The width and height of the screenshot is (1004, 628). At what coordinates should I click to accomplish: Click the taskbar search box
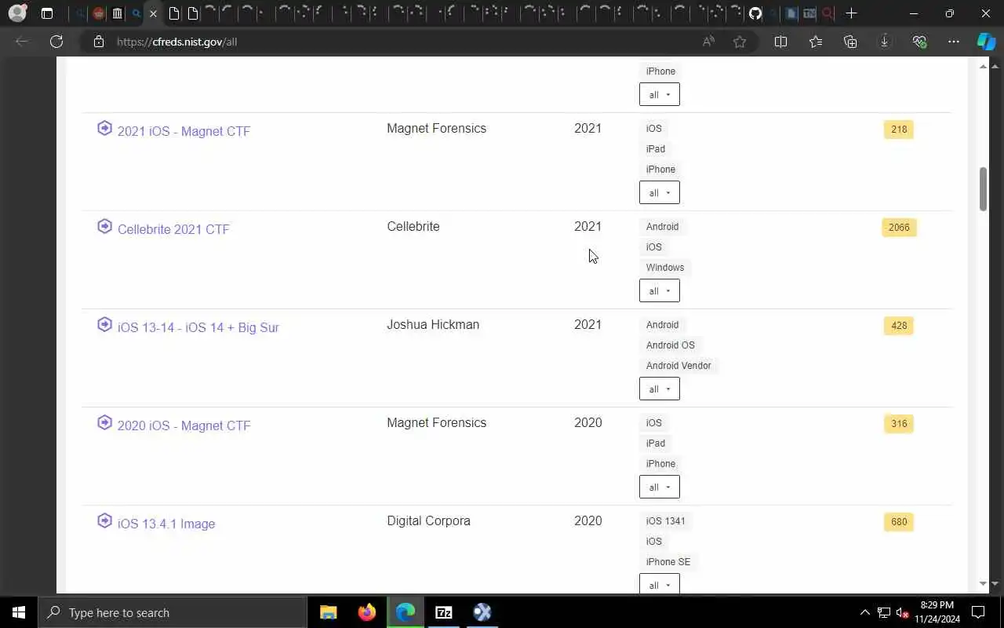click(173, 612)
